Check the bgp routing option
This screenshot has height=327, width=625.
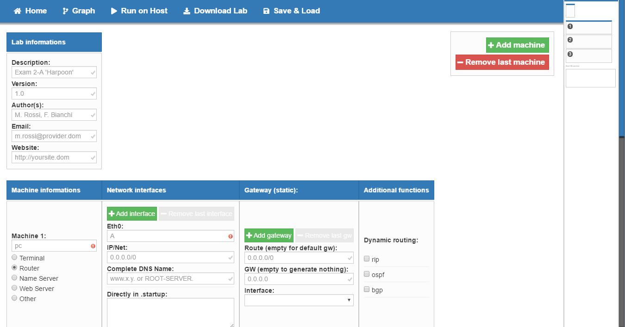(367, 290)
